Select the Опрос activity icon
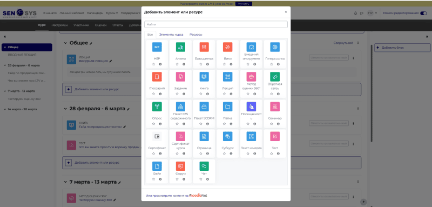This screenshot has width=432, height=207. 157,106
